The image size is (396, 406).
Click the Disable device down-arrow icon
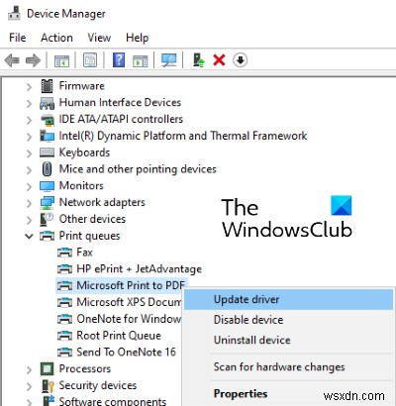240,60
